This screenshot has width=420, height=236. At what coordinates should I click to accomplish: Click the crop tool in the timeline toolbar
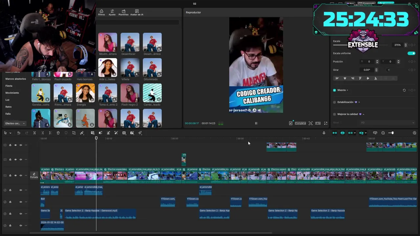[74, 133]
